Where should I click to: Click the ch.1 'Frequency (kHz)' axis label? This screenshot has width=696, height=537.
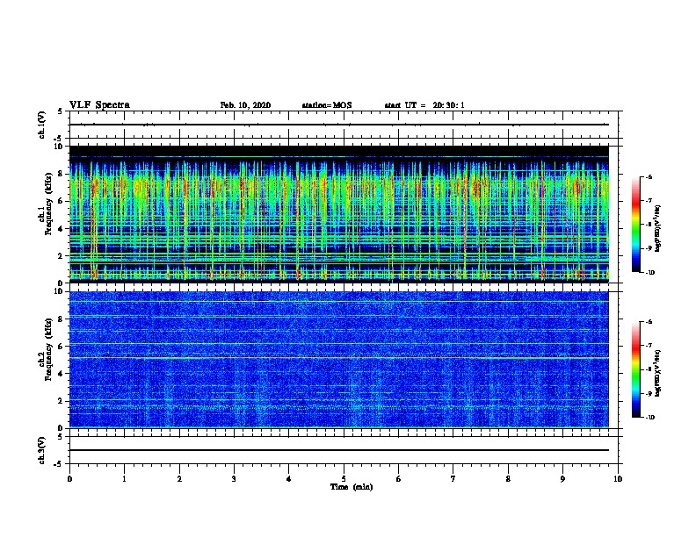click(48, 204)
